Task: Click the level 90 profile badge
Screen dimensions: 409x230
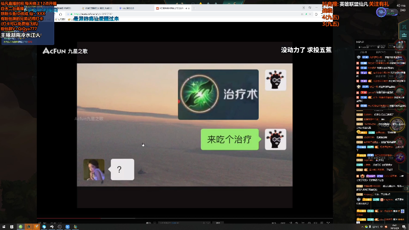Action: 381,12
